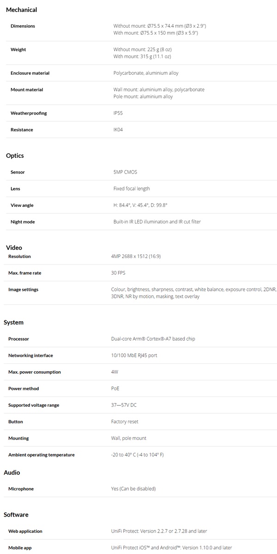Click the Video section heading
The height and width of the screenshot is (554, 277).
[14, 247]
